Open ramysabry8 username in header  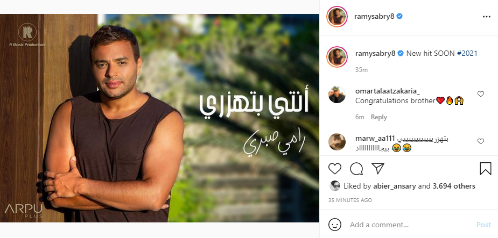tap(374, 17)
